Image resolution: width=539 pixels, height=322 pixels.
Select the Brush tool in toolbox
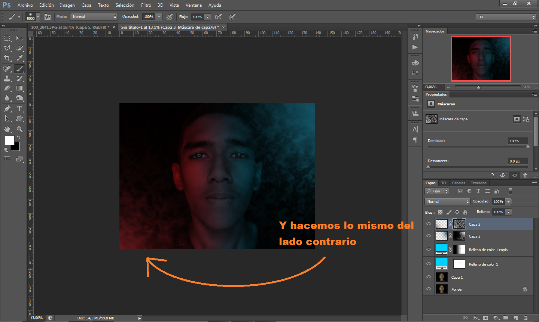pos(19,69)
